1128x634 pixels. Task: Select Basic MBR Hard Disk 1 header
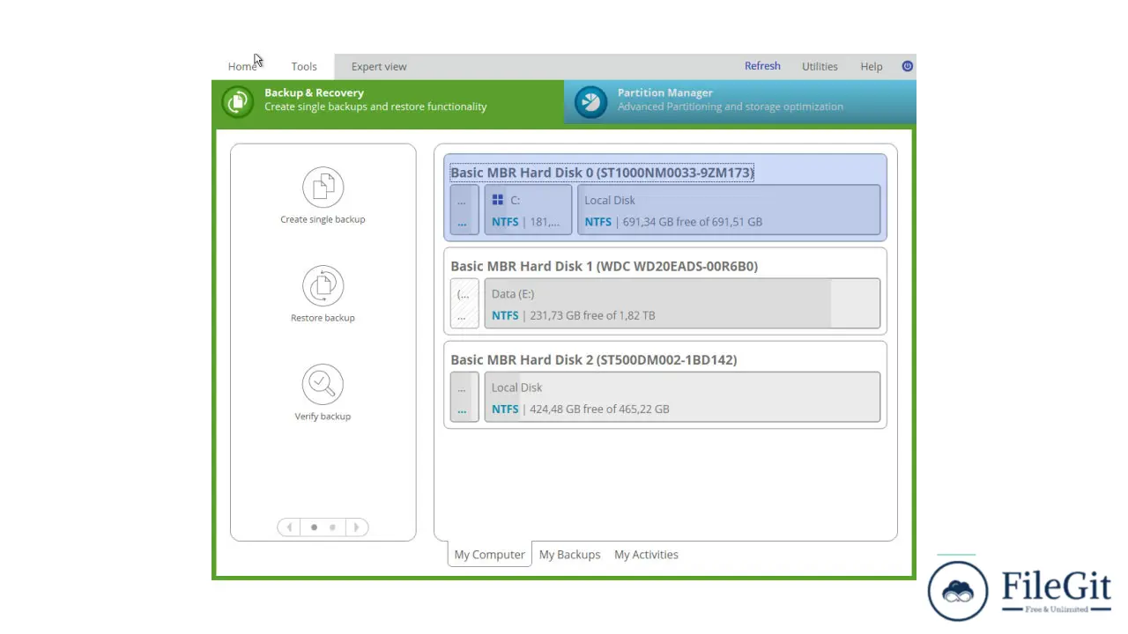point(604,266)
